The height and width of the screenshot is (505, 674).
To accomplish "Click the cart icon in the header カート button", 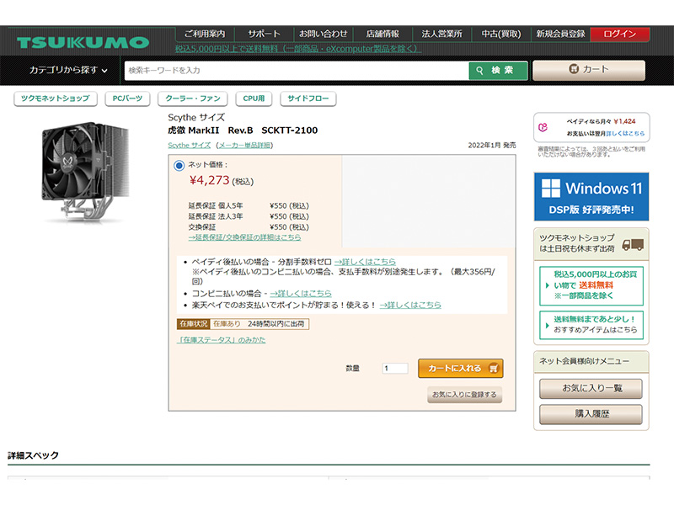I will click(x=574, y=69).
